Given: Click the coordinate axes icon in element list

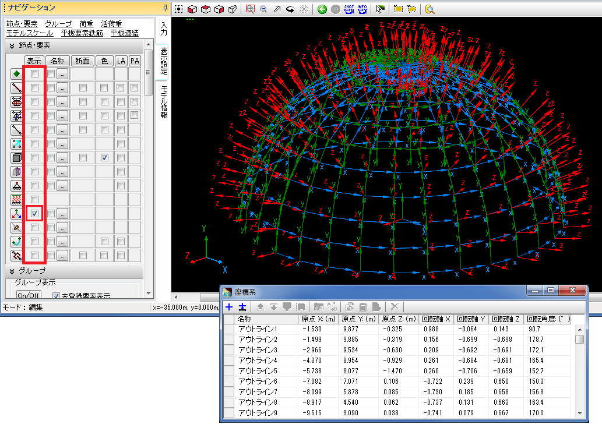Looking at the screenshot, I should (17, 214).
